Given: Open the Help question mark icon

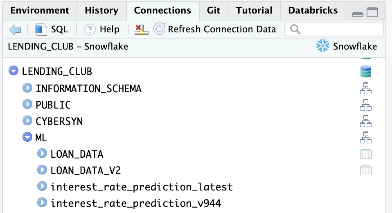Looking at the screenshot, I should click(x=90, y=29).
